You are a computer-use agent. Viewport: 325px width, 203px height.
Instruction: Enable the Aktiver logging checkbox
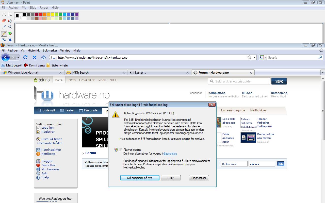121,150
